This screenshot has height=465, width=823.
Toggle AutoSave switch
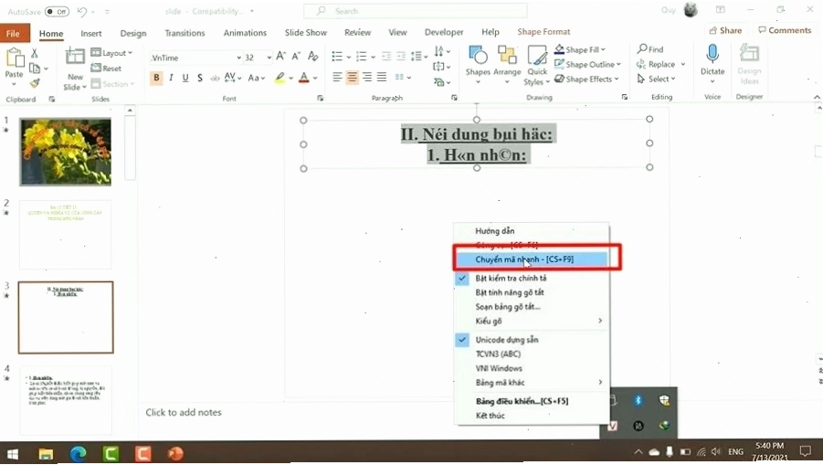[57, 11]
